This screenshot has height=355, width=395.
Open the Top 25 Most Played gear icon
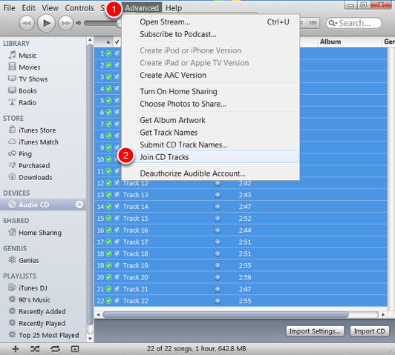tap(12, 334)
